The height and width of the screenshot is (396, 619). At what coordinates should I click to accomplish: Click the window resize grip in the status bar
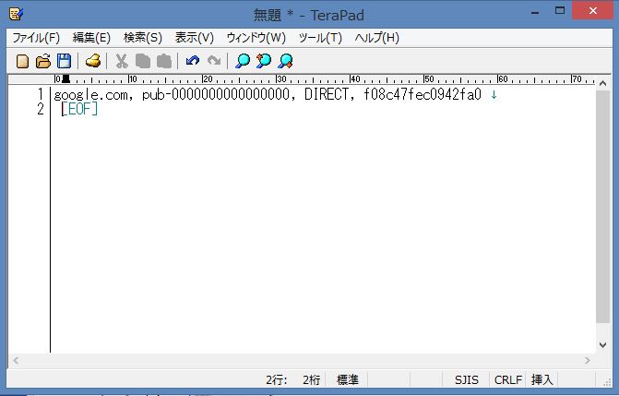click(608, 382)
